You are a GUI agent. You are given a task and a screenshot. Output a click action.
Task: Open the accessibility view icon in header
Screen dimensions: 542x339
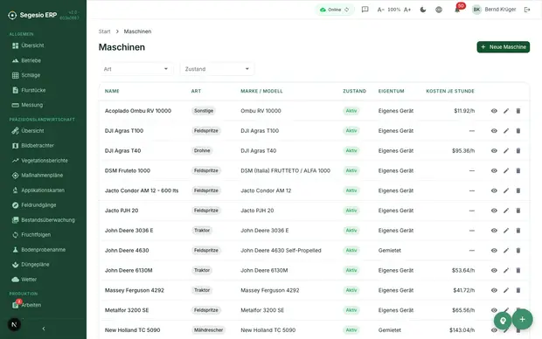pyautogui.click(x=439, y=10)
